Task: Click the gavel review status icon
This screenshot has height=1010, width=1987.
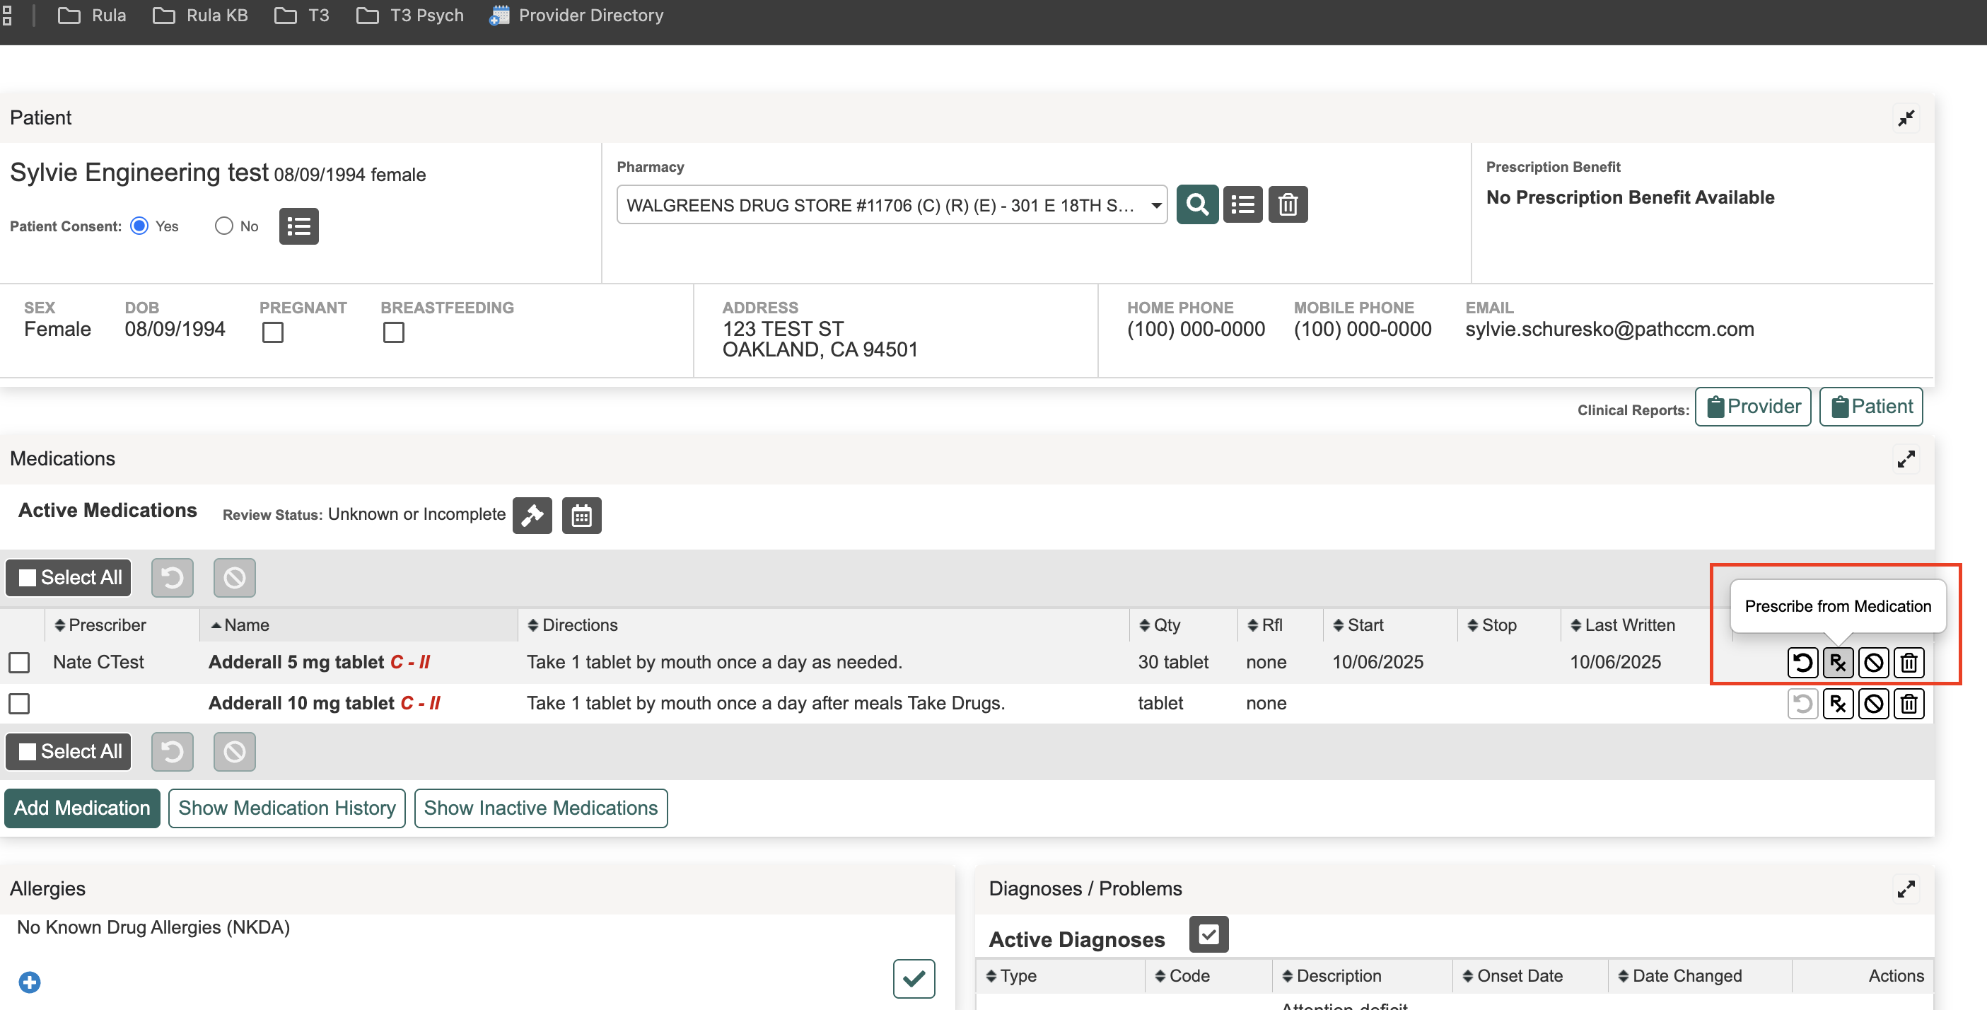Action: point(532,516)
